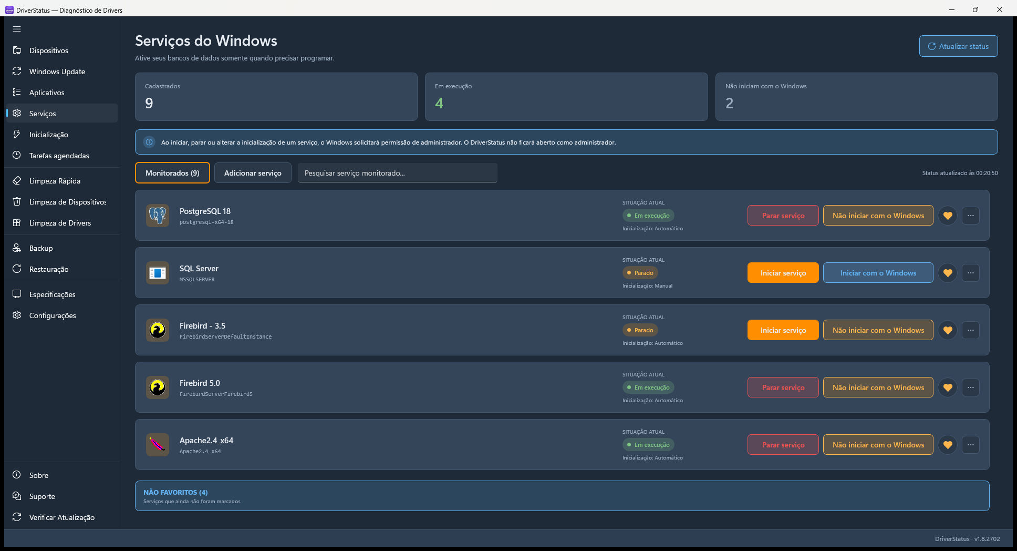Open Tarefas agendadas clock icon item
1017x551 pixels.
(x=62, y=156)
